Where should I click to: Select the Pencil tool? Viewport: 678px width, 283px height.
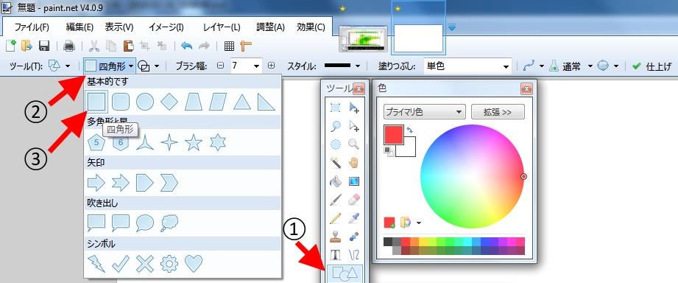(x=335, y=218)
